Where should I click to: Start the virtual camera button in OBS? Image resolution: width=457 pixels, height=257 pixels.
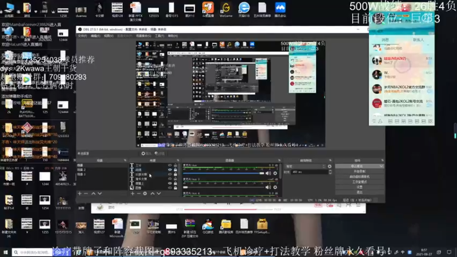click(x=359, y=176)
